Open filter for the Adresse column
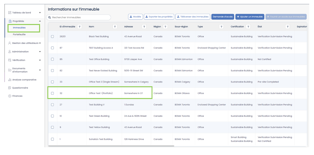The height and width of the screenshot is (155, 314). point(144,26)
